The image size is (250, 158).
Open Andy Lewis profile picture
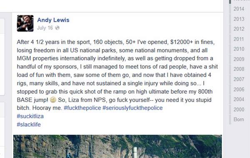25,23
